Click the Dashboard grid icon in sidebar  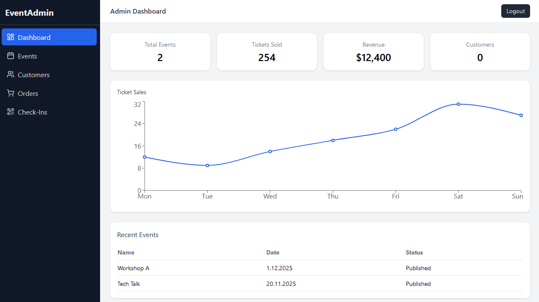(x=11, y=37)
